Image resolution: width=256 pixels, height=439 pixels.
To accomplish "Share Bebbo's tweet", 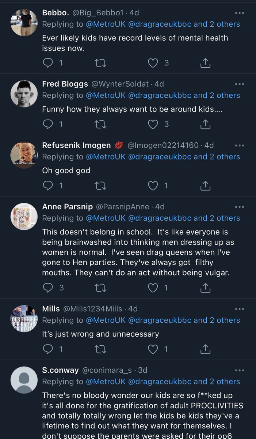I will 206,63.
